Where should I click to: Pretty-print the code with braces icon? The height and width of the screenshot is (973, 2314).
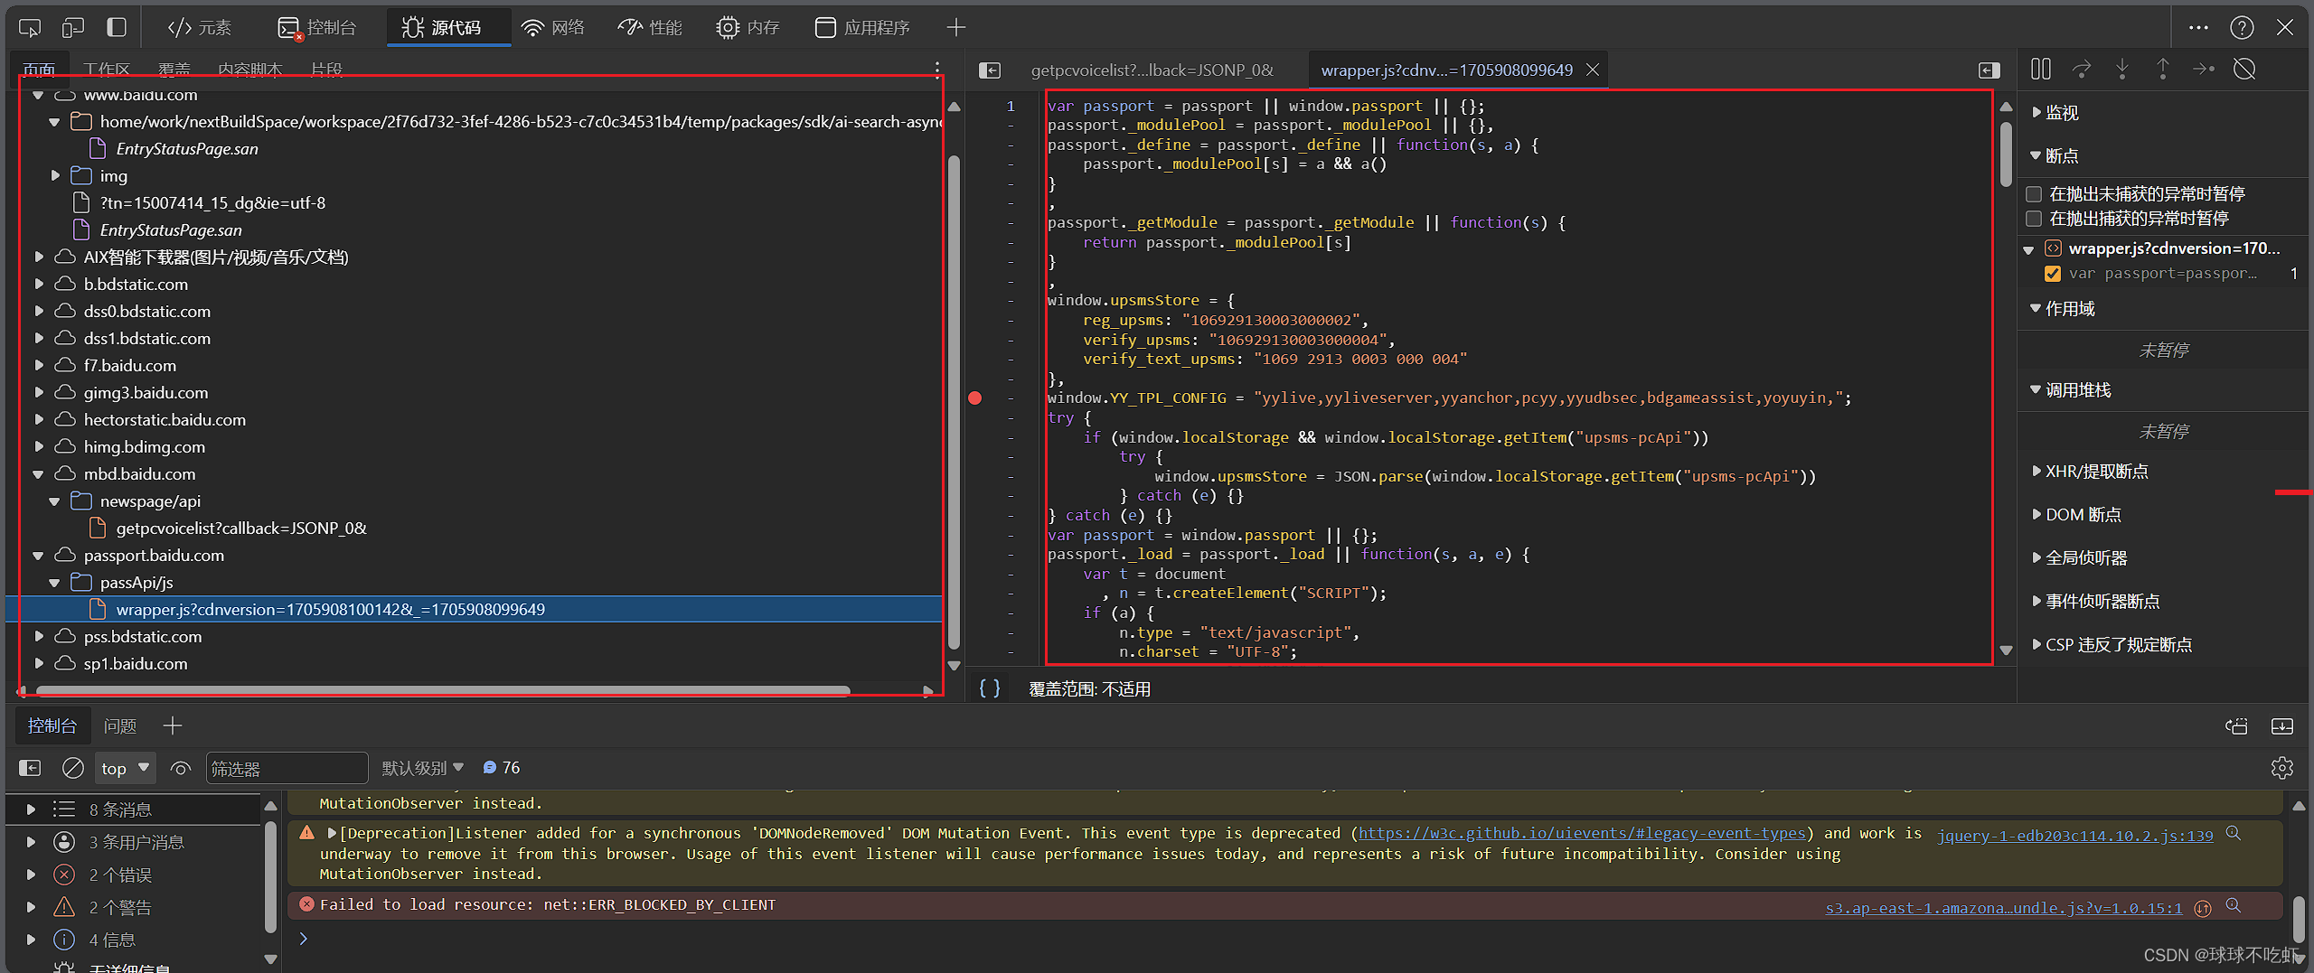991,688
